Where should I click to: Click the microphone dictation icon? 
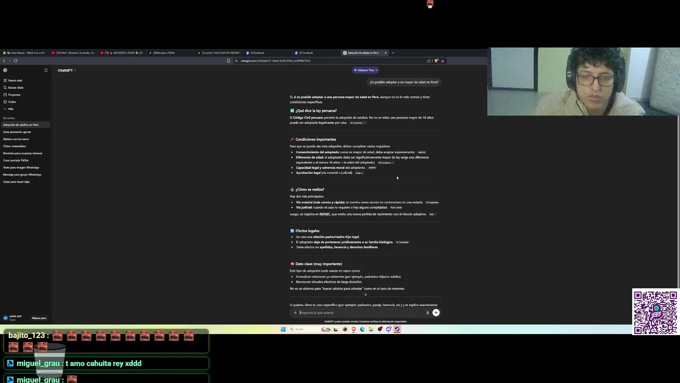pos(427,313)
